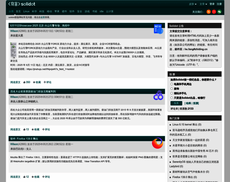Image resolution: width=230 pixels, height=182 pixels.
Task: Open Wilson's profile on the Volkswagen post
Action: (14, 97)
